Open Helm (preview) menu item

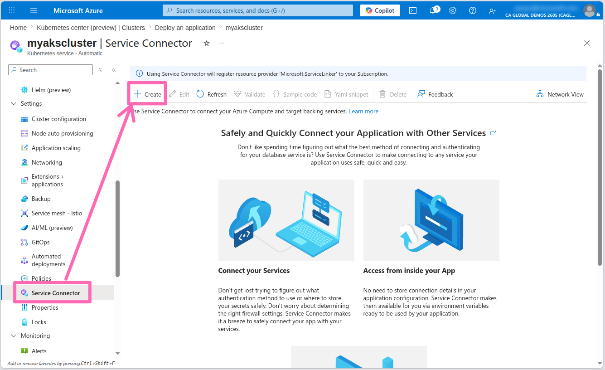point(51,90)
